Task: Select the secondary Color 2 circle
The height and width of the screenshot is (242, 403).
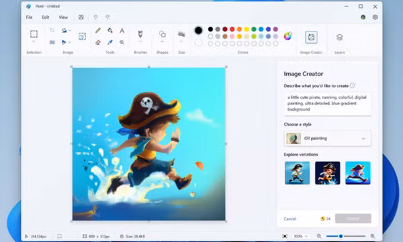Action: [x=198, y=43]
